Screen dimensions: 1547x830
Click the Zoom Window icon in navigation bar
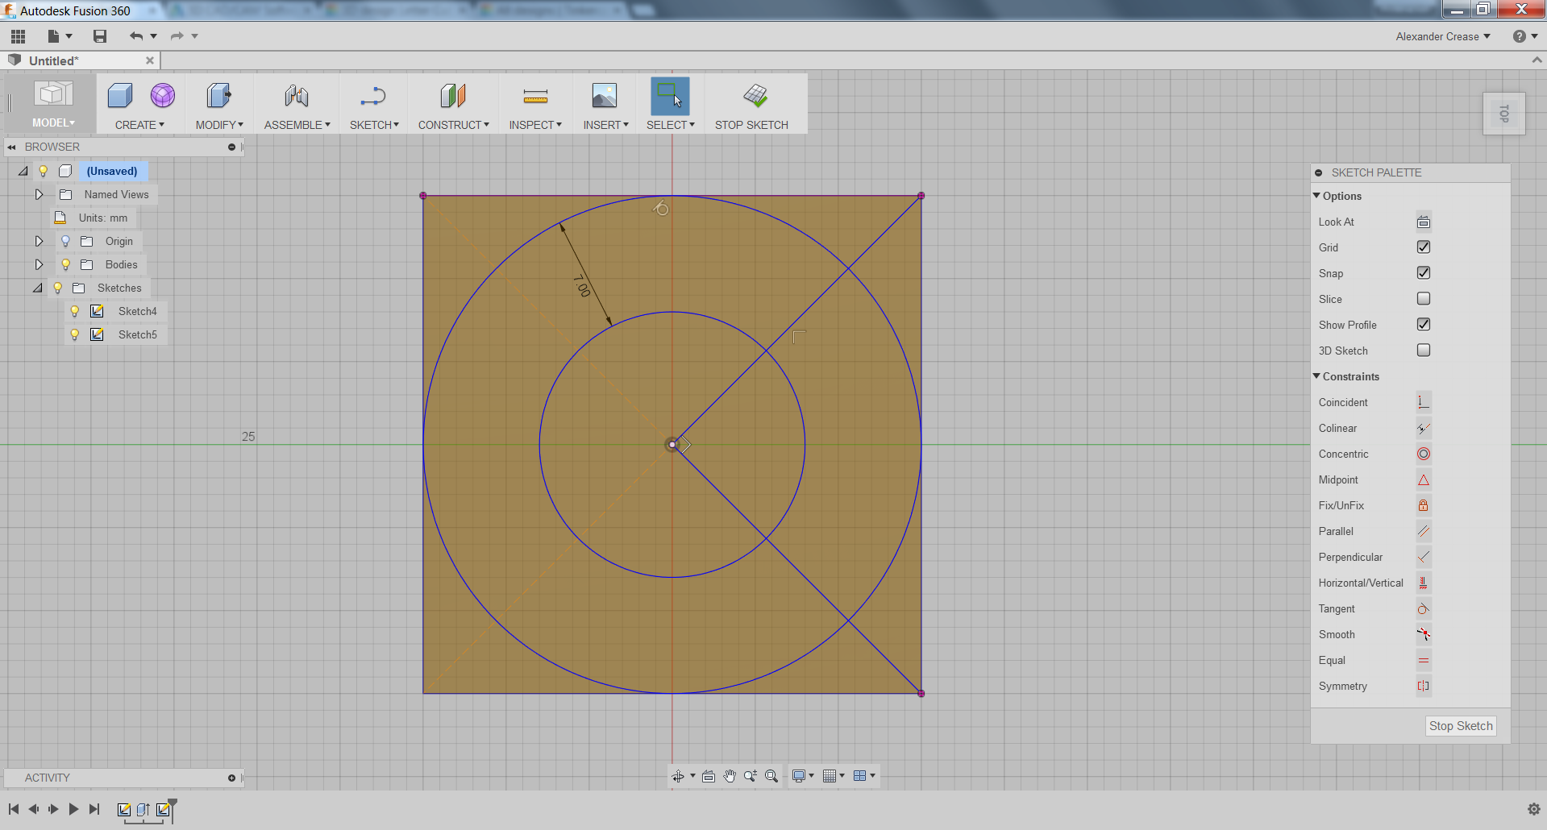[771, 776]
